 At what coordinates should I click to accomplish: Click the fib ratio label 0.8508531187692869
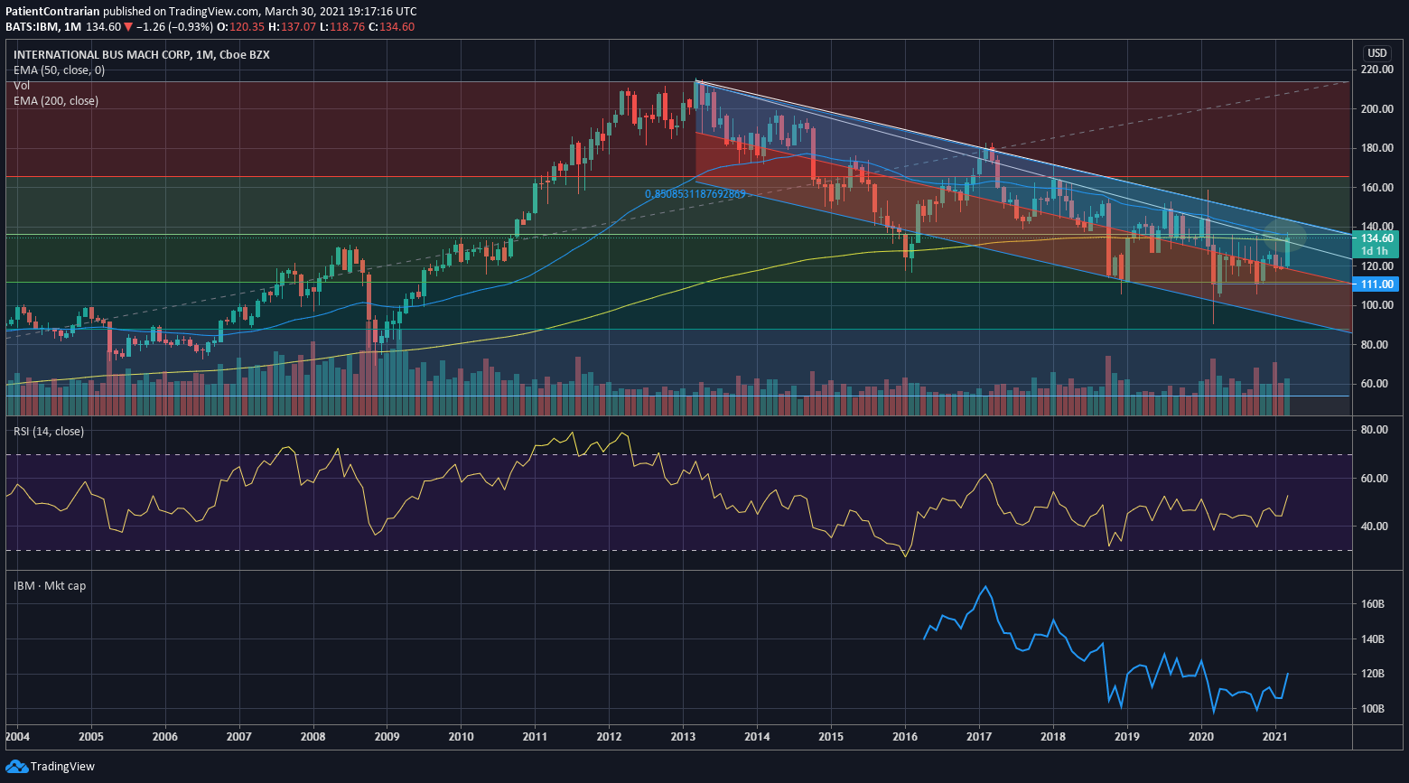coord(695,194)
